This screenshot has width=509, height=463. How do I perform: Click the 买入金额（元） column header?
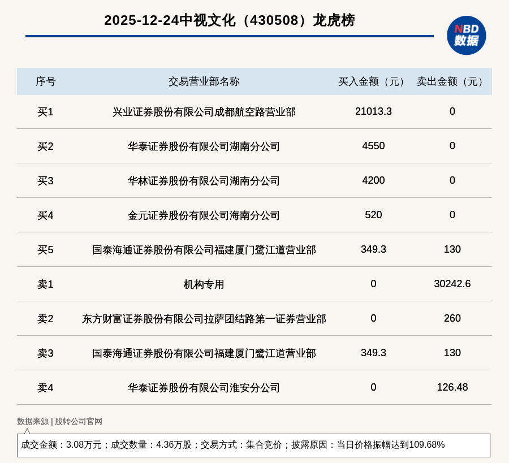point(373,81)
